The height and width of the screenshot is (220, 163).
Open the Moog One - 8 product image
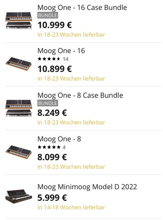pyautogui.click(x=19, y=152)
